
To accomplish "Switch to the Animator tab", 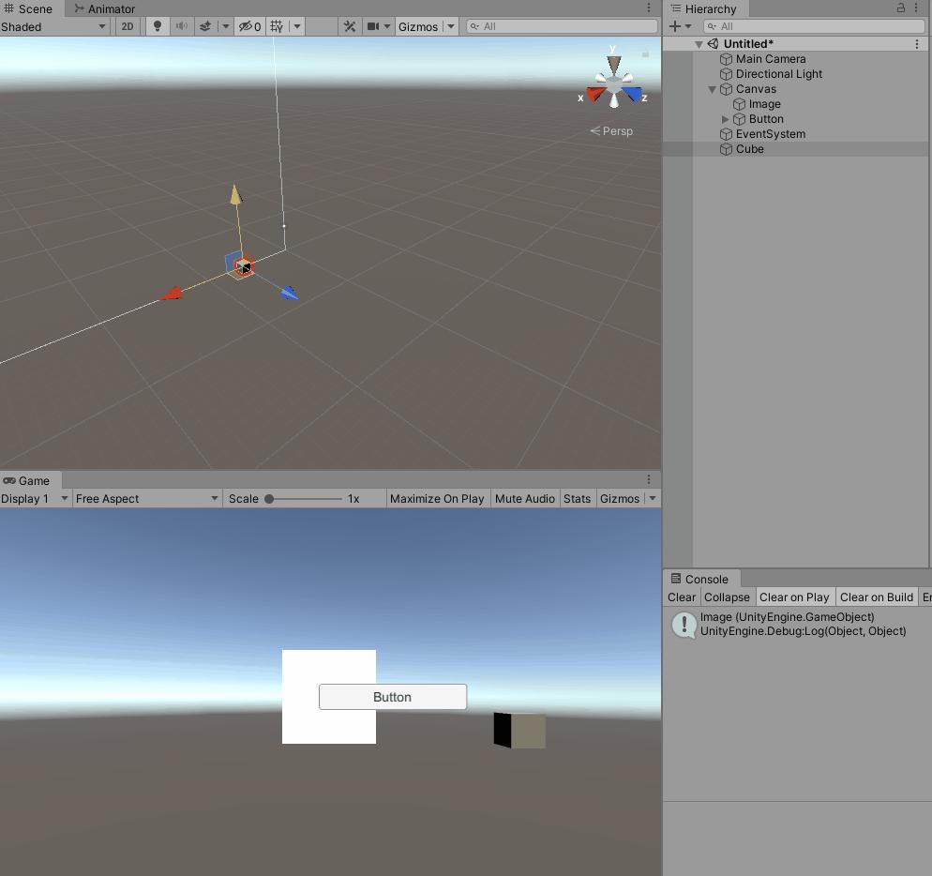I will pos(103,8).
